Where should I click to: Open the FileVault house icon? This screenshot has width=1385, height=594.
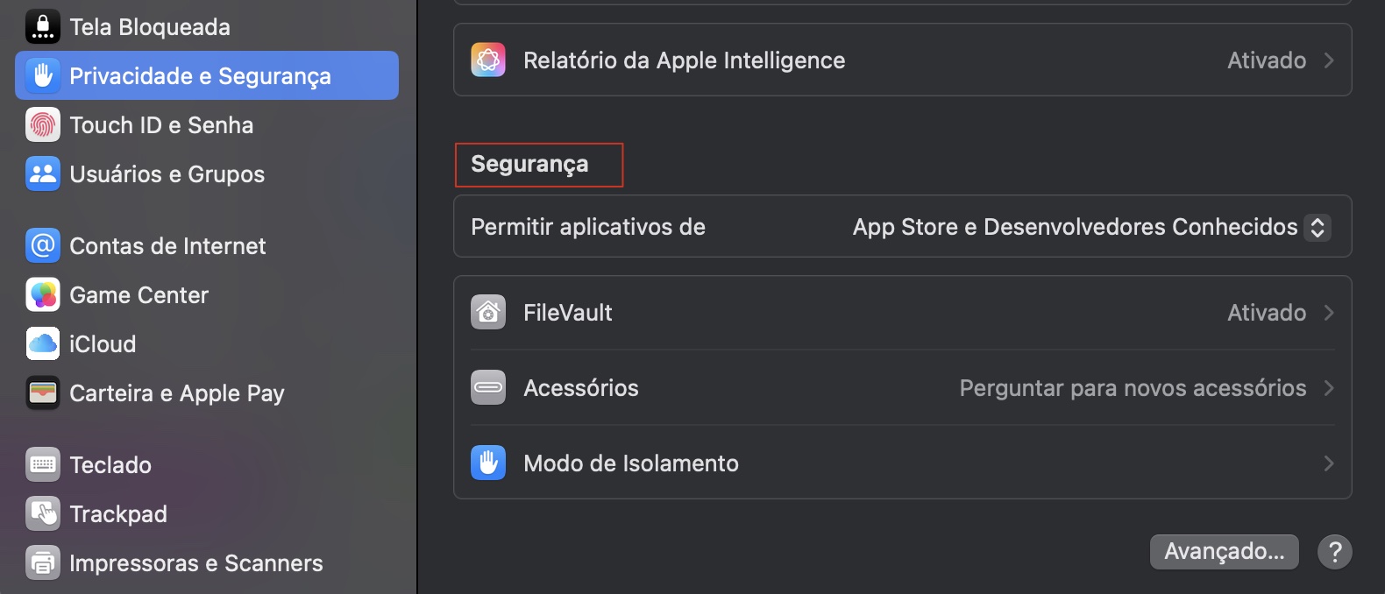[488, 312]
